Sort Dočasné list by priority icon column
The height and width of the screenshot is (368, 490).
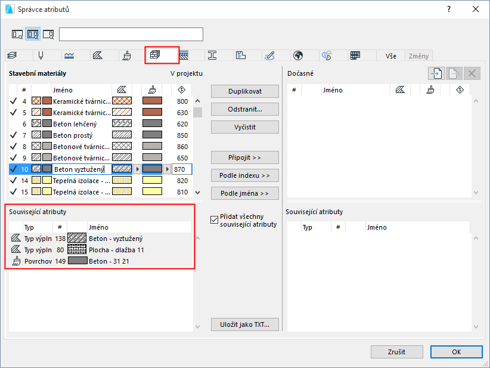tap(460, 90)
